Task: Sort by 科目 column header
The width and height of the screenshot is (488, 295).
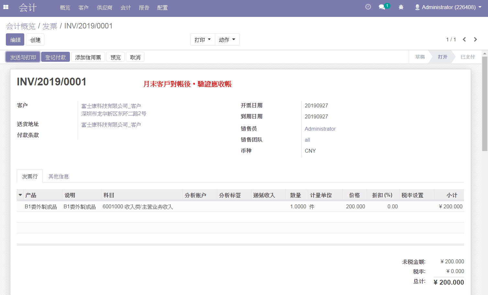Action: [x=142, y=195]
